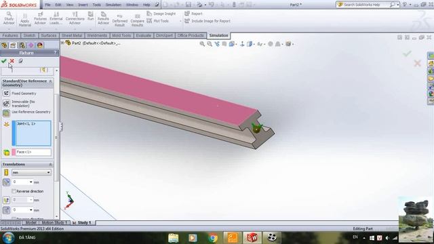Click the green OK checkmark in viewport corner
Screen dimensions: 434x244
[407, 54]
